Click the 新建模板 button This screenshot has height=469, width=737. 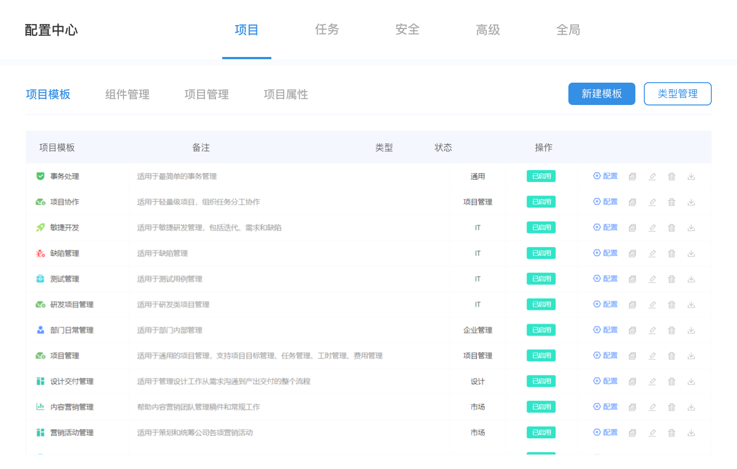point(602,94)
